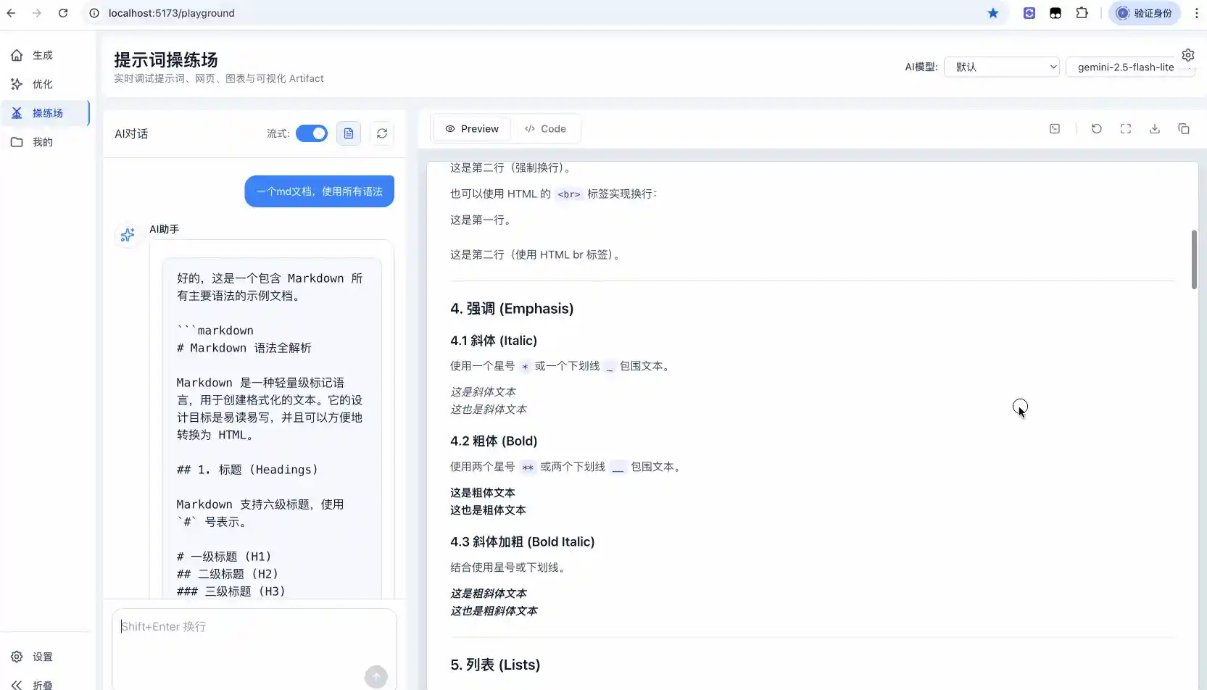Open the 优化 sidebar page

click(x=45, y=84)
